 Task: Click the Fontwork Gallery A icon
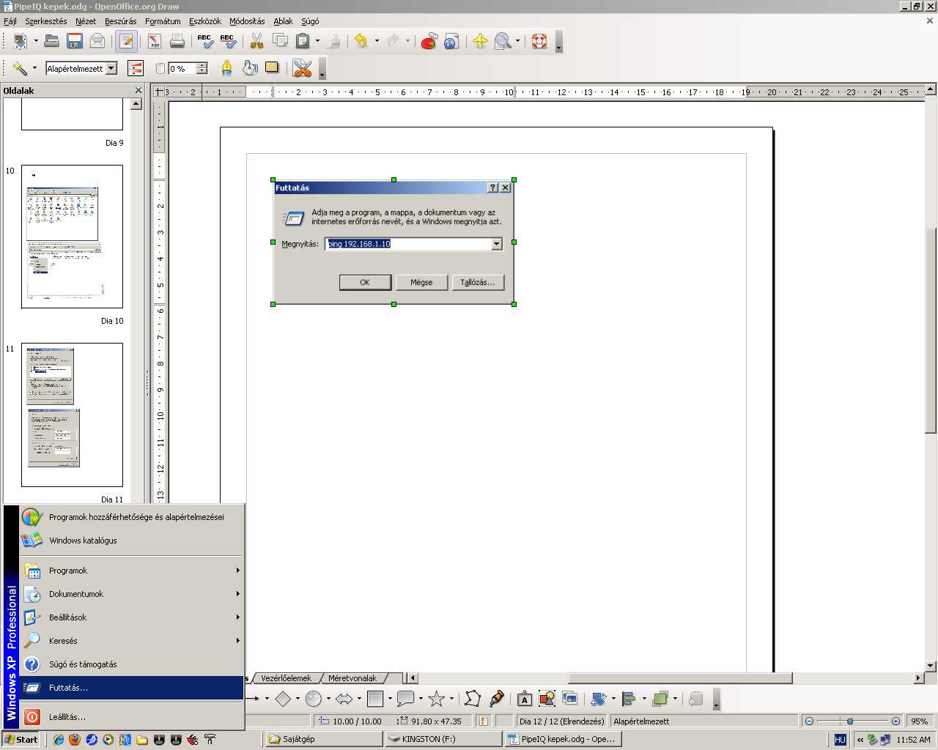(x=524, y=699)
